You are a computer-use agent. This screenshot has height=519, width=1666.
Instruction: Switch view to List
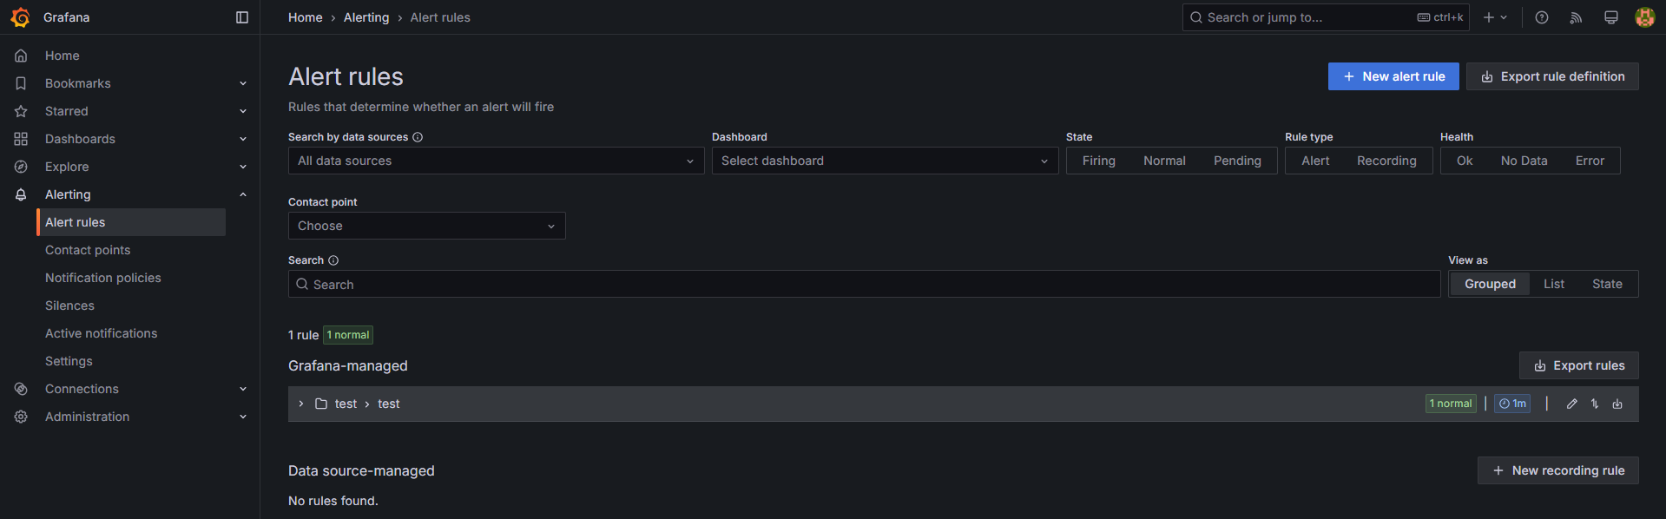coord(1554,284)
